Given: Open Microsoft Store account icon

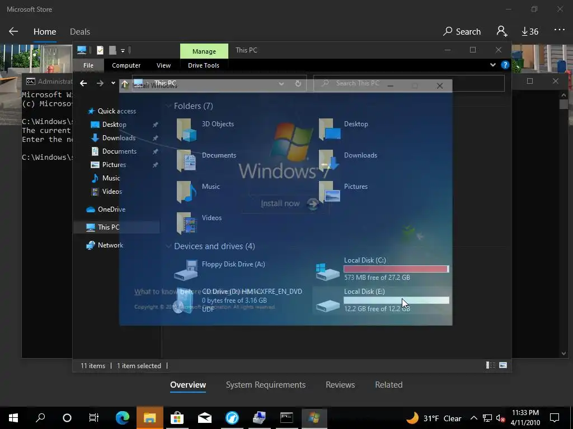Looking at the screenshot, I should pos(502,31).
